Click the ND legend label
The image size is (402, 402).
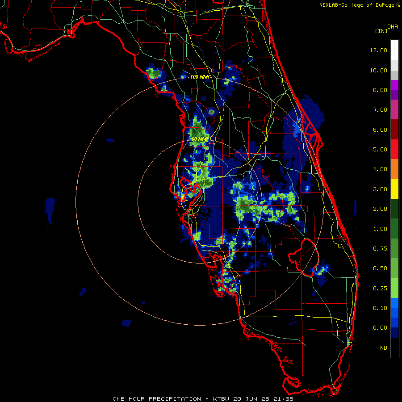(384, 348)
